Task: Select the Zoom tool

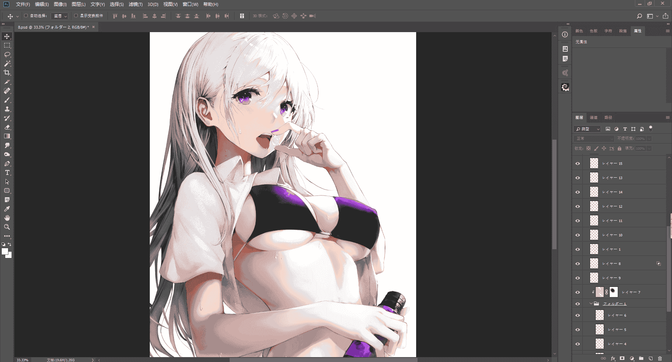Action: point(7,227)
